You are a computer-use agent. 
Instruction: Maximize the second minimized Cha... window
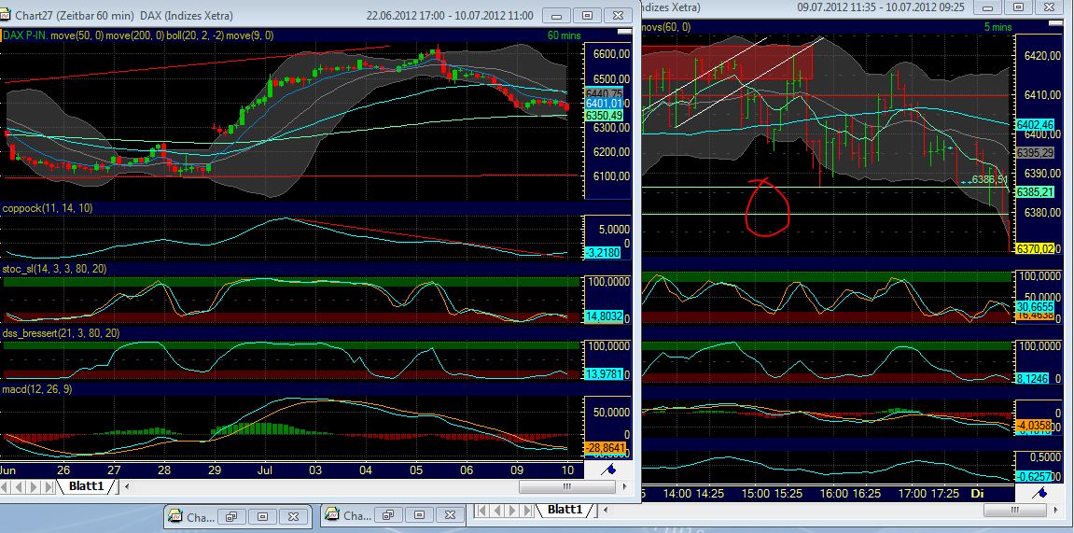(419, 516)
